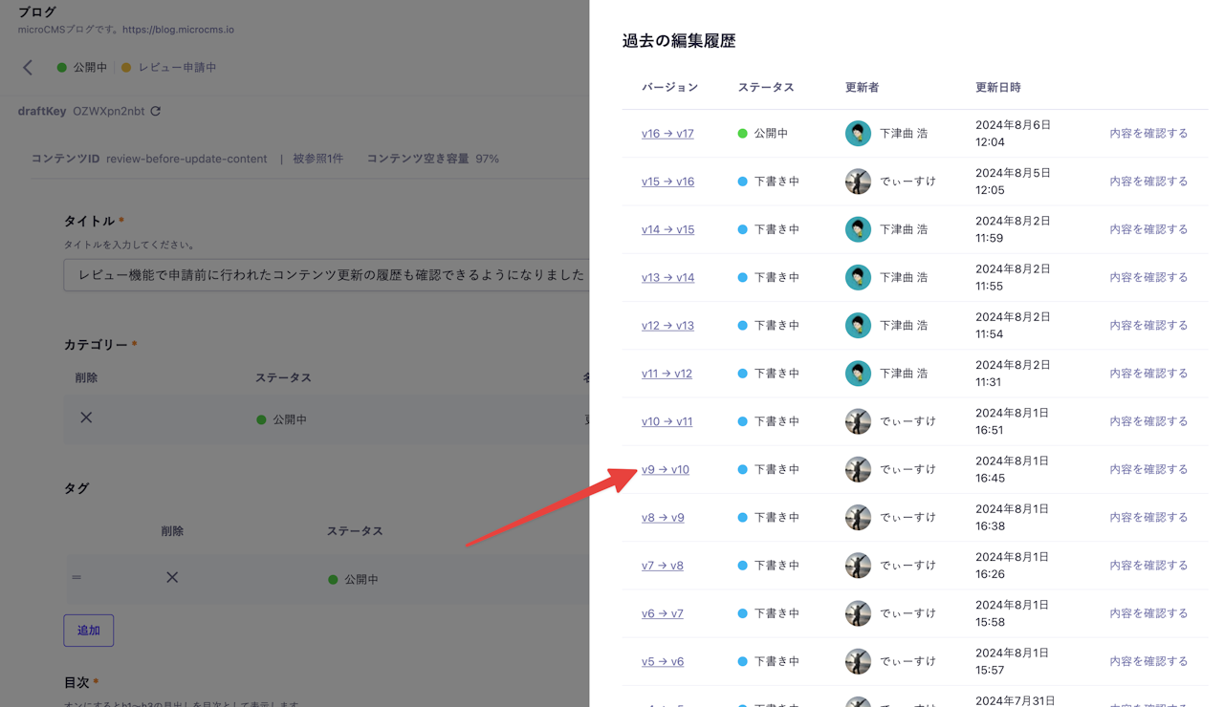Click でぃーすけ's avatar on the v8→v9 row
1224x707 pixels.
[x=858, y=517]
